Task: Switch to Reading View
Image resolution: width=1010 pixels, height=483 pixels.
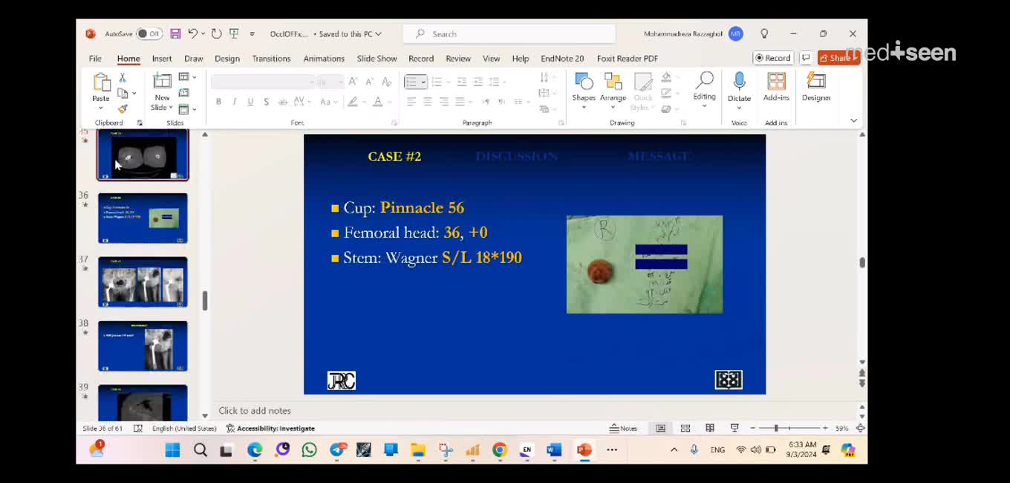Action: (710, 428)
